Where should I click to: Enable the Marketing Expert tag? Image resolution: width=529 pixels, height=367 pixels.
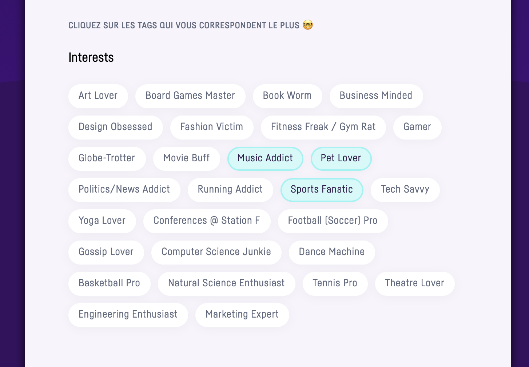(242, 315)
